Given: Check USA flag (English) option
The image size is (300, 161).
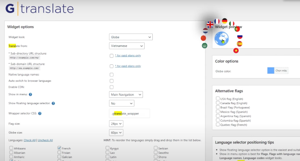Looking at the screenshot, I should [218, 98].
